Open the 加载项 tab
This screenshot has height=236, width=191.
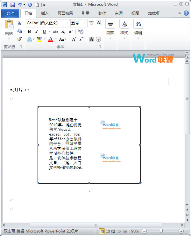coord(153,13)
